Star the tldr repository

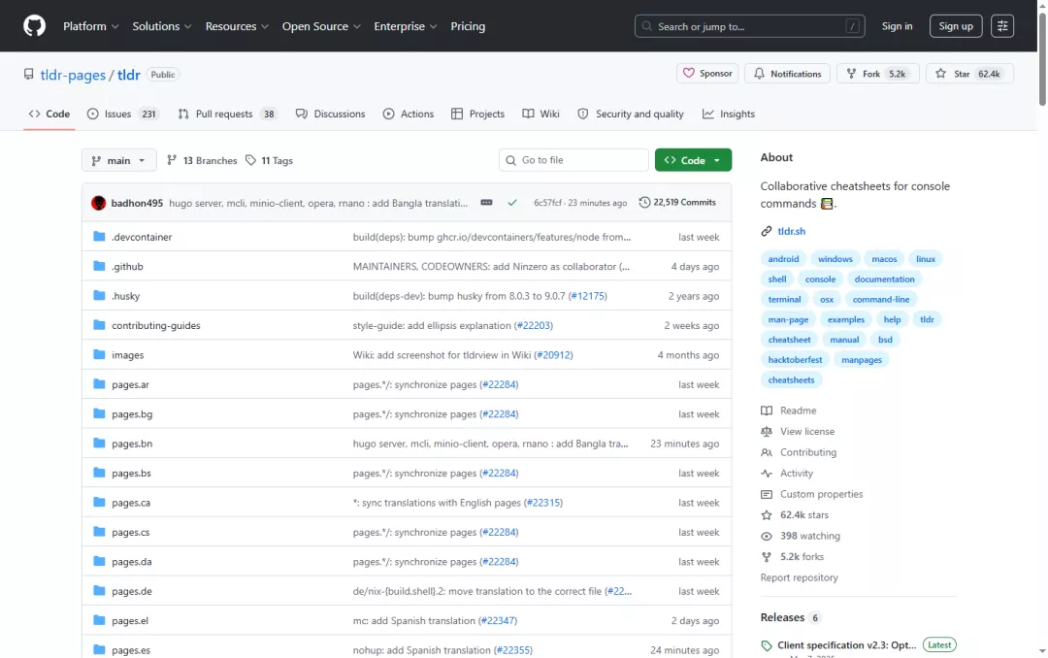tap(969, 74)
